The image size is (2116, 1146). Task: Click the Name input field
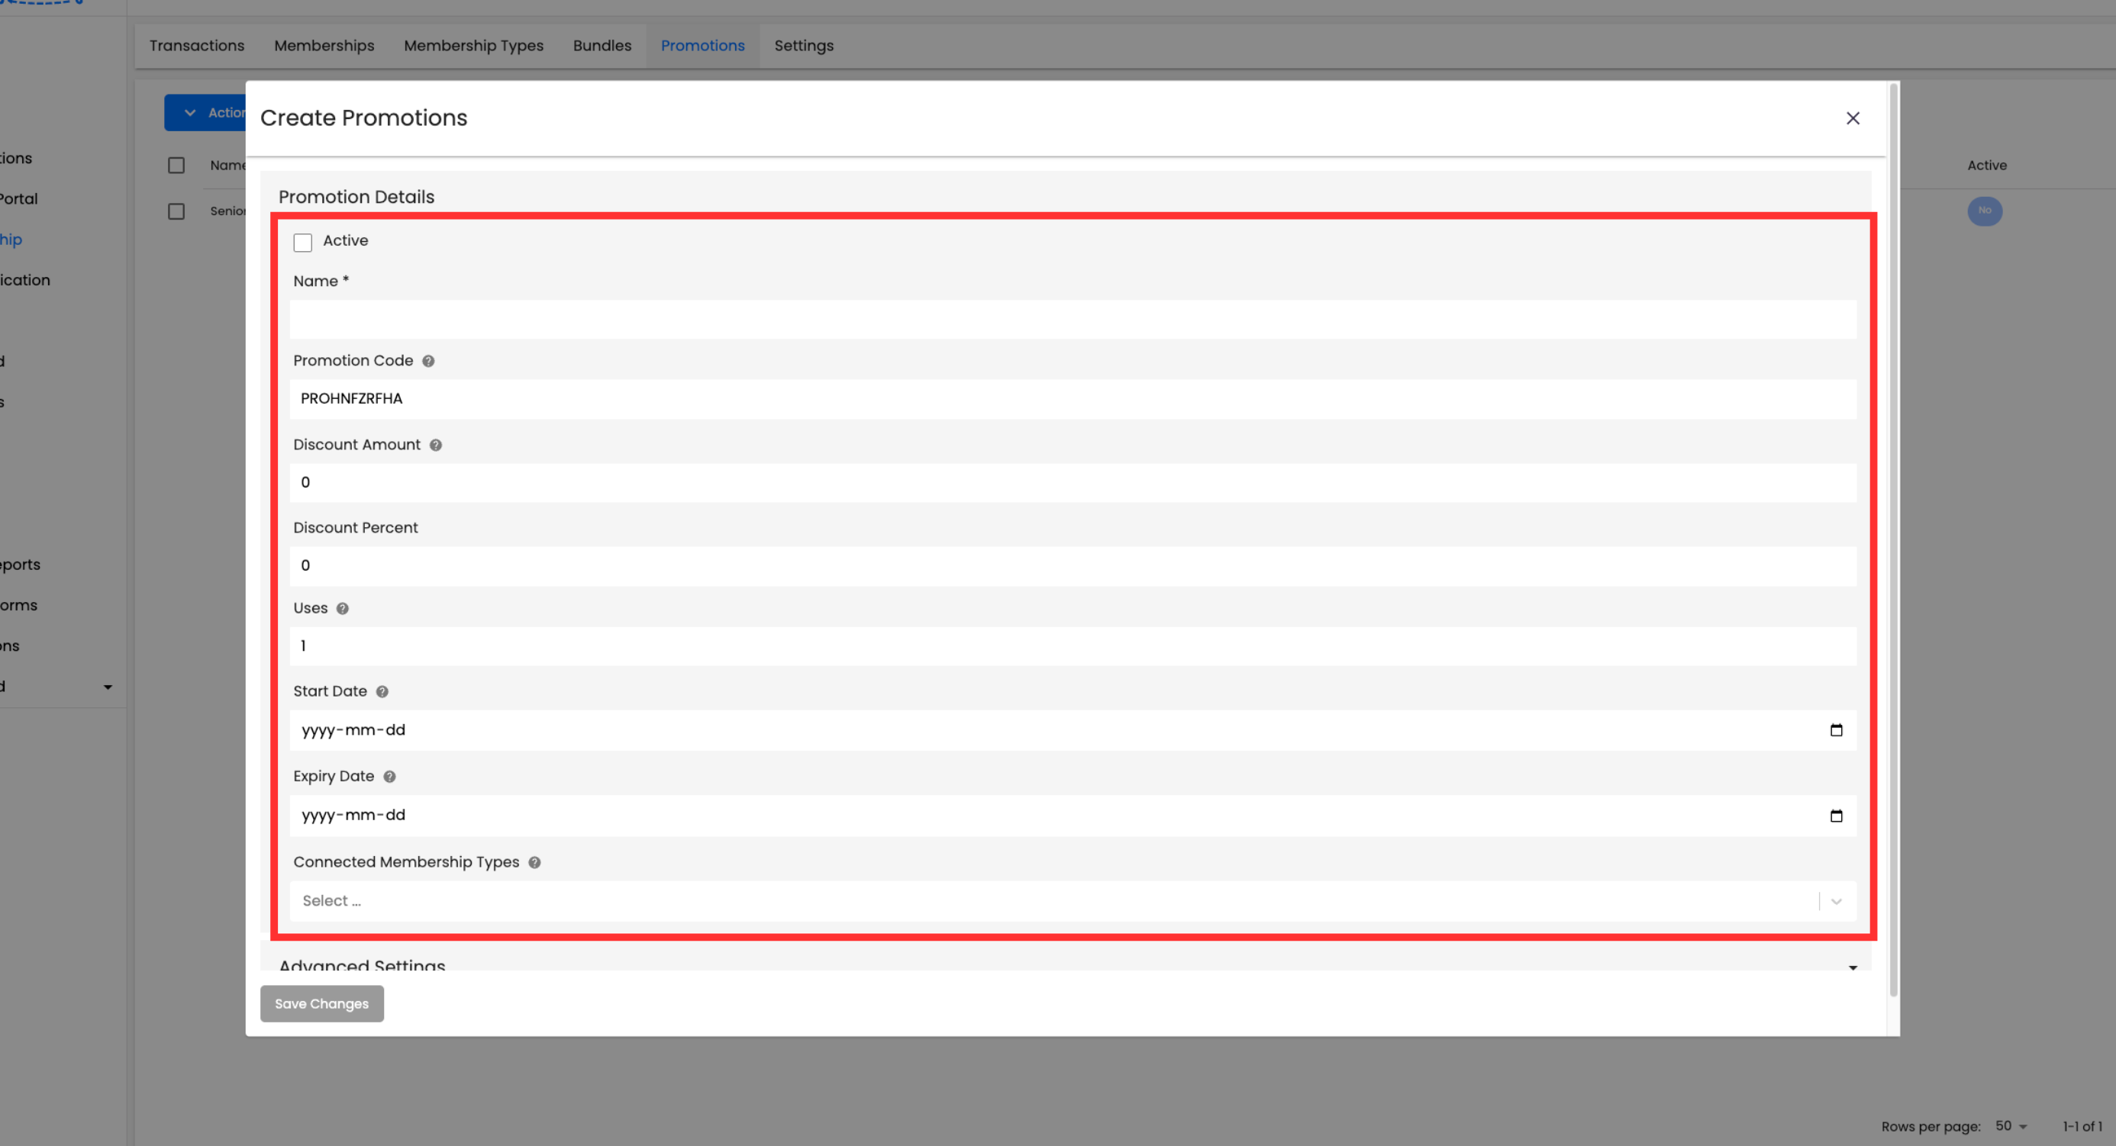click(x=1072, y=320)
